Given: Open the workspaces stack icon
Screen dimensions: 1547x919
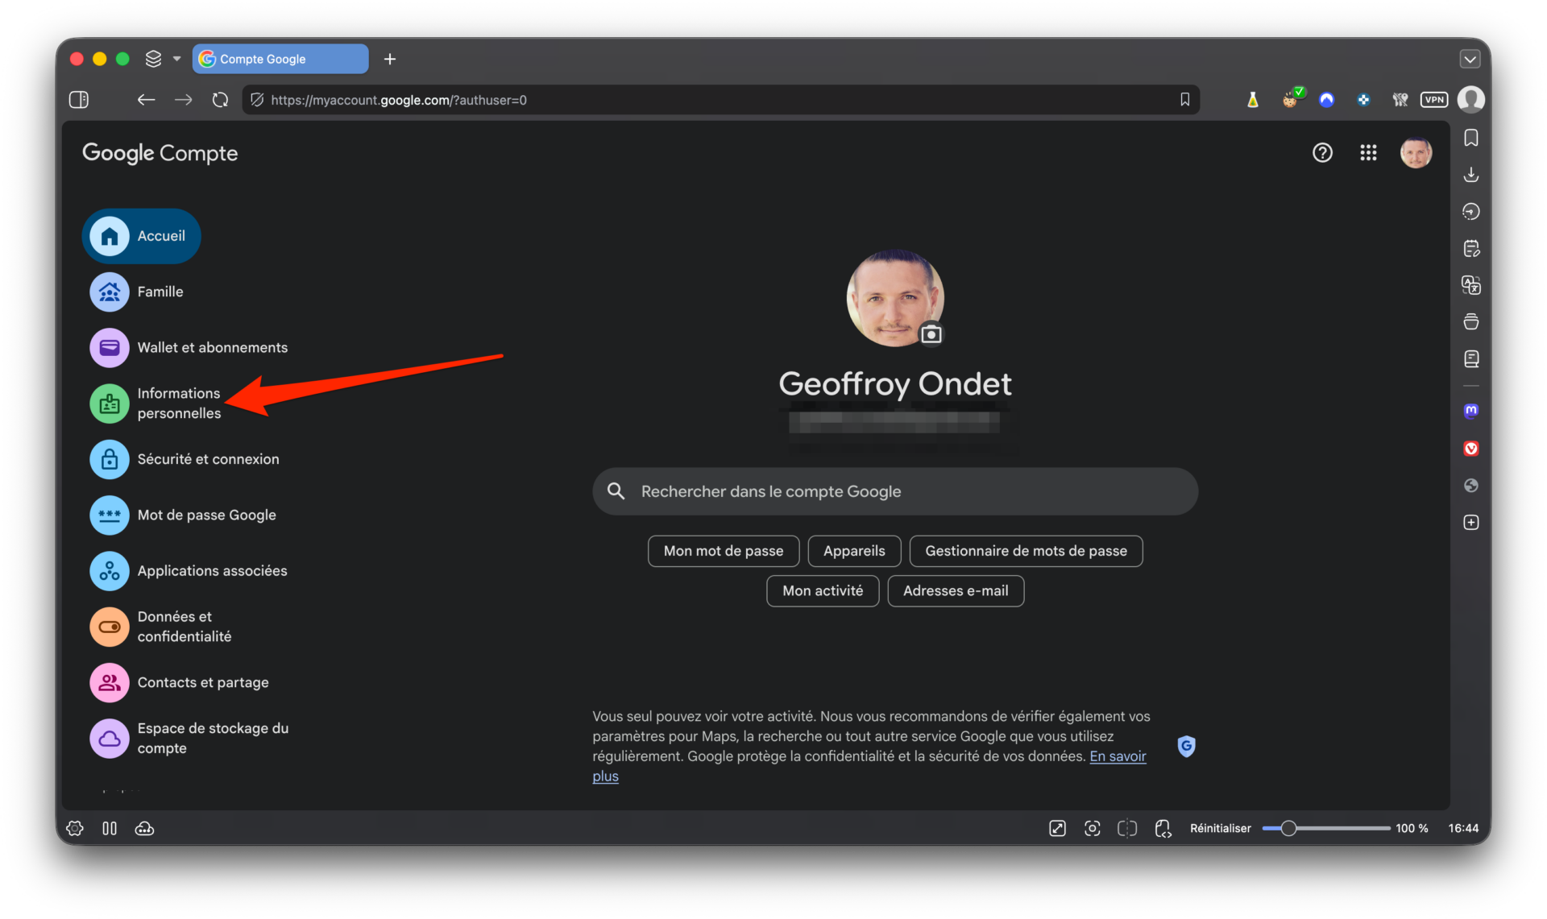Looking at the screenshot, I should (x=153, y=59).
